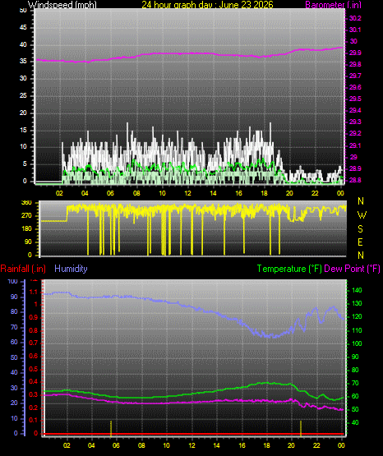Click the 12 hour label under windspeed chart

pyautogui.click(x=187, y=193)
